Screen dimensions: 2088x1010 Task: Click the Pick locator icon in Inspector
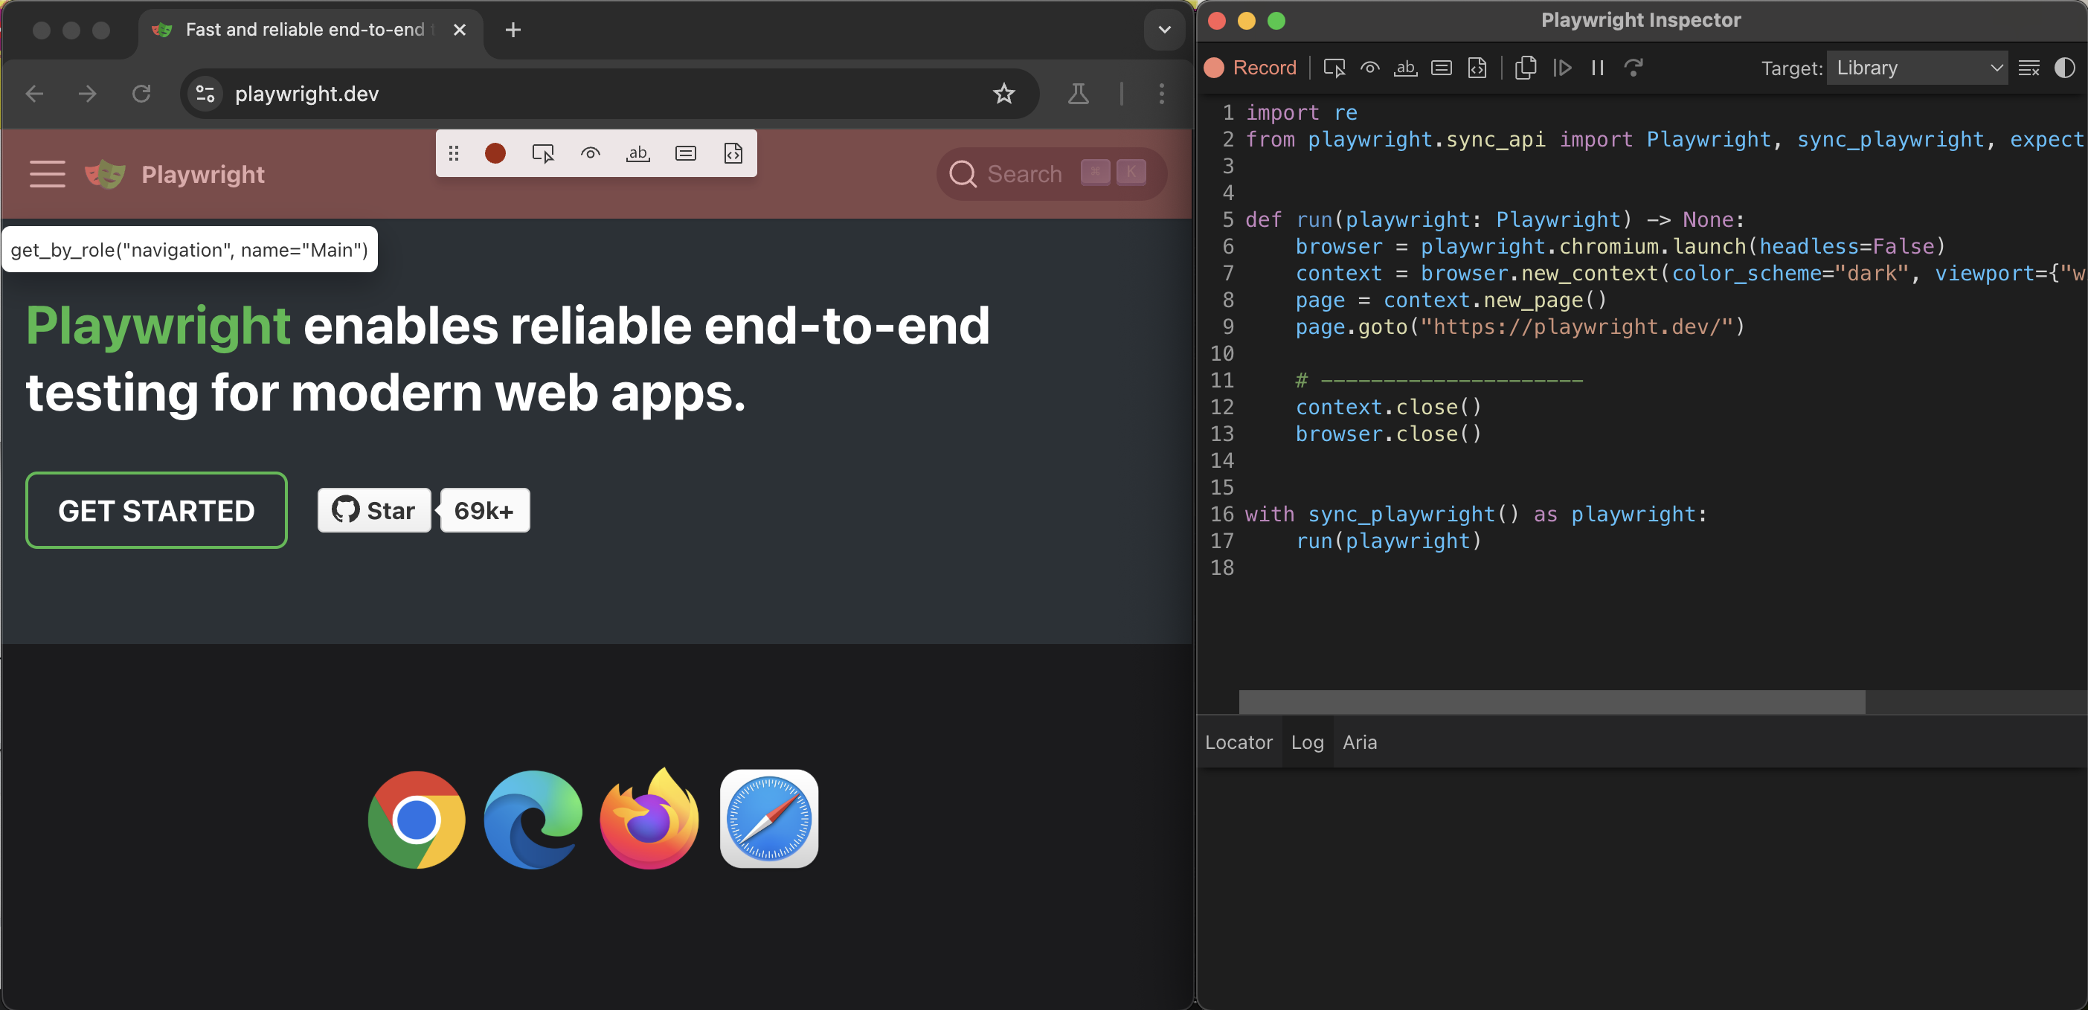click(x=1334, y=68)
